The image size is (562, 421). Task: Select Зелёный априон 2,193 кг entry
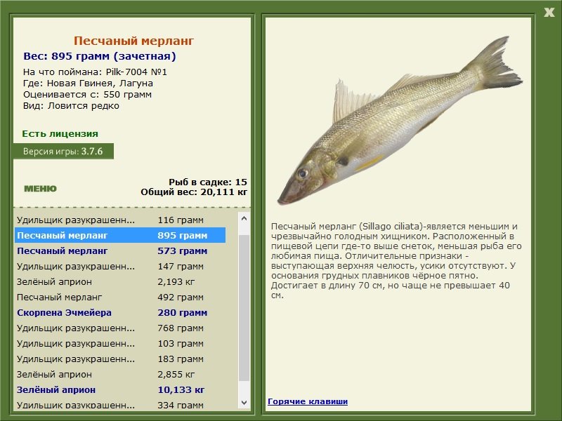click(x=120, y=282)
